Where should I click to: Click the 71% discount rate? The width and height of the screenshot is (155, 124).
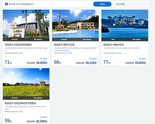pos(8,62)
